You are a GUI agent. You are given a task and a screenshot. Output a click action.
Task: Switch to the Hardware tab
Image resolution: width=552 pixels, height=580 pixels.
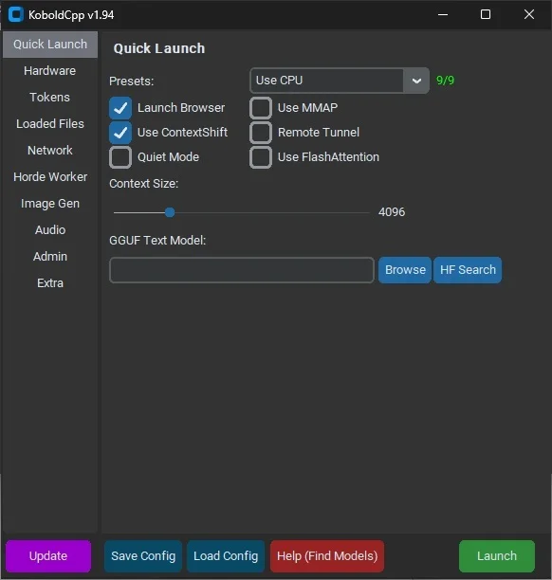pyautogui.click(x=50, y=71)
